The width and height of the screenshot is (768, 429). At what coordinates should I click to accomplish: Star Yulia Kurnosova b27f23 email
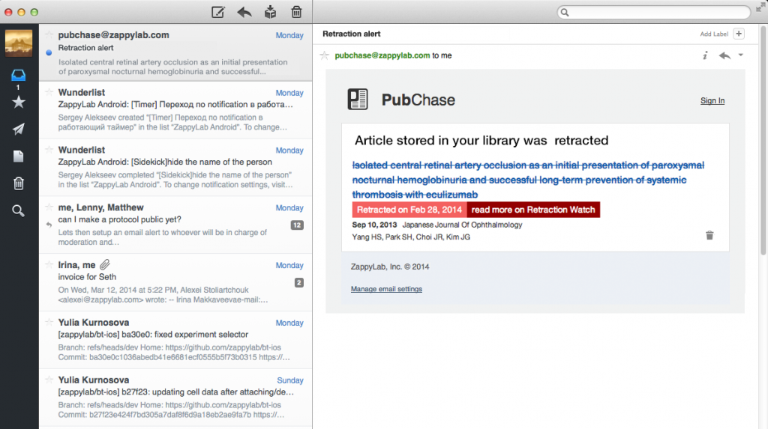(x=49, y=380)
